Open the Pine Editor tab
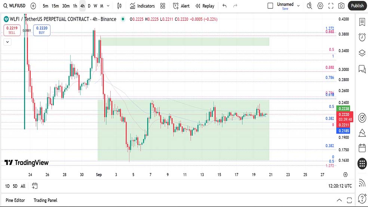This screenshot has width=368, height=207. pos(15,200)
